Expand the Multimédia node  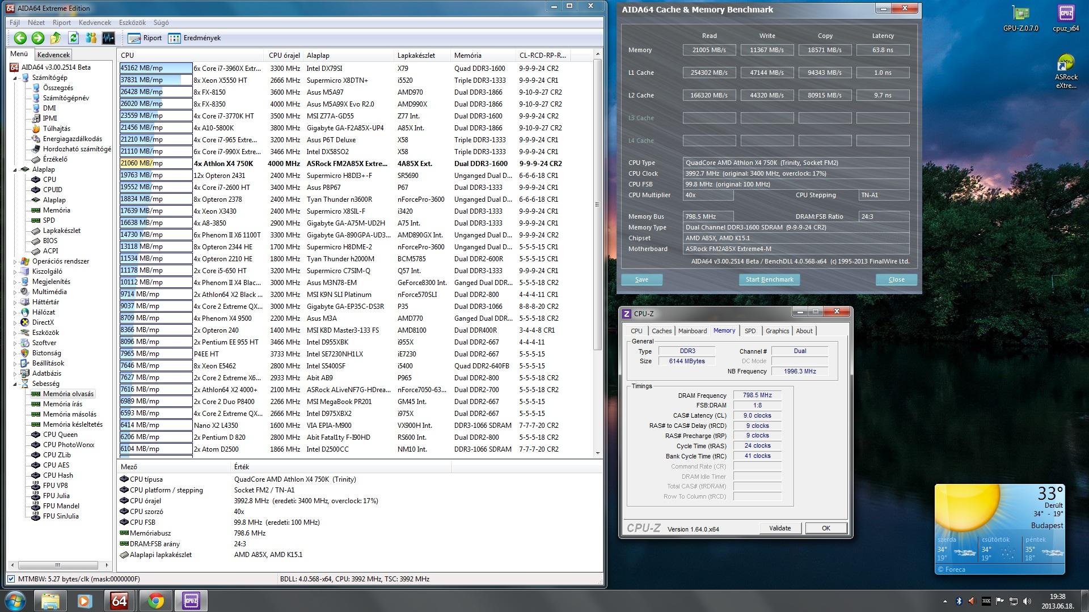15,292
